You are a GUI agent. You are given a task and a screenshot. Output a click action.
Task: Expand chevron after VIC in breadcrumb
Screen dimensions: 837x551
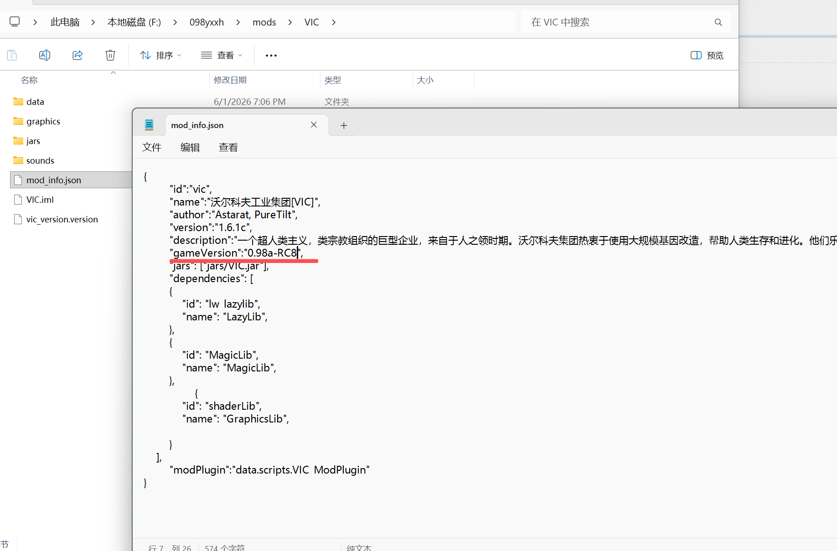[x=334, y=22]
